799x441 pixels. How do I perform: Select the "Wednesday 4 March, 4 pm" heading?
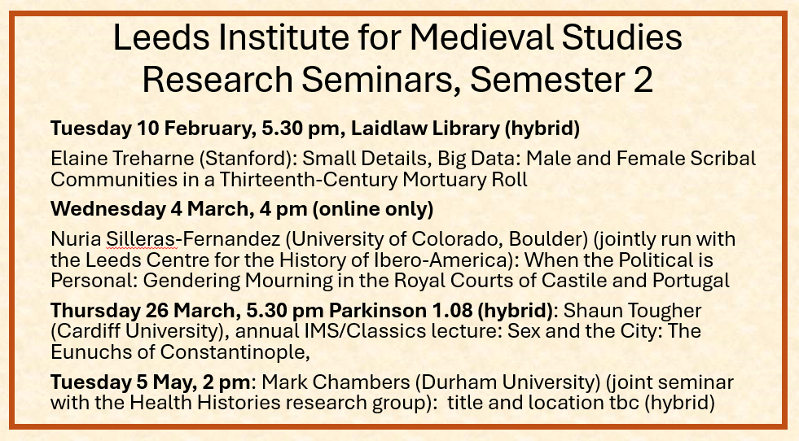pyautogui.click(x=149, y=207)
